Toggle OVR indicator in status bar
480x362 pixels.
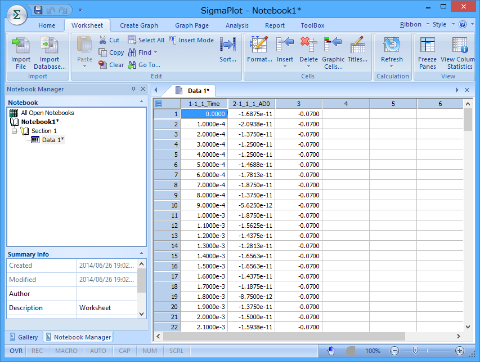pos(16,351)
